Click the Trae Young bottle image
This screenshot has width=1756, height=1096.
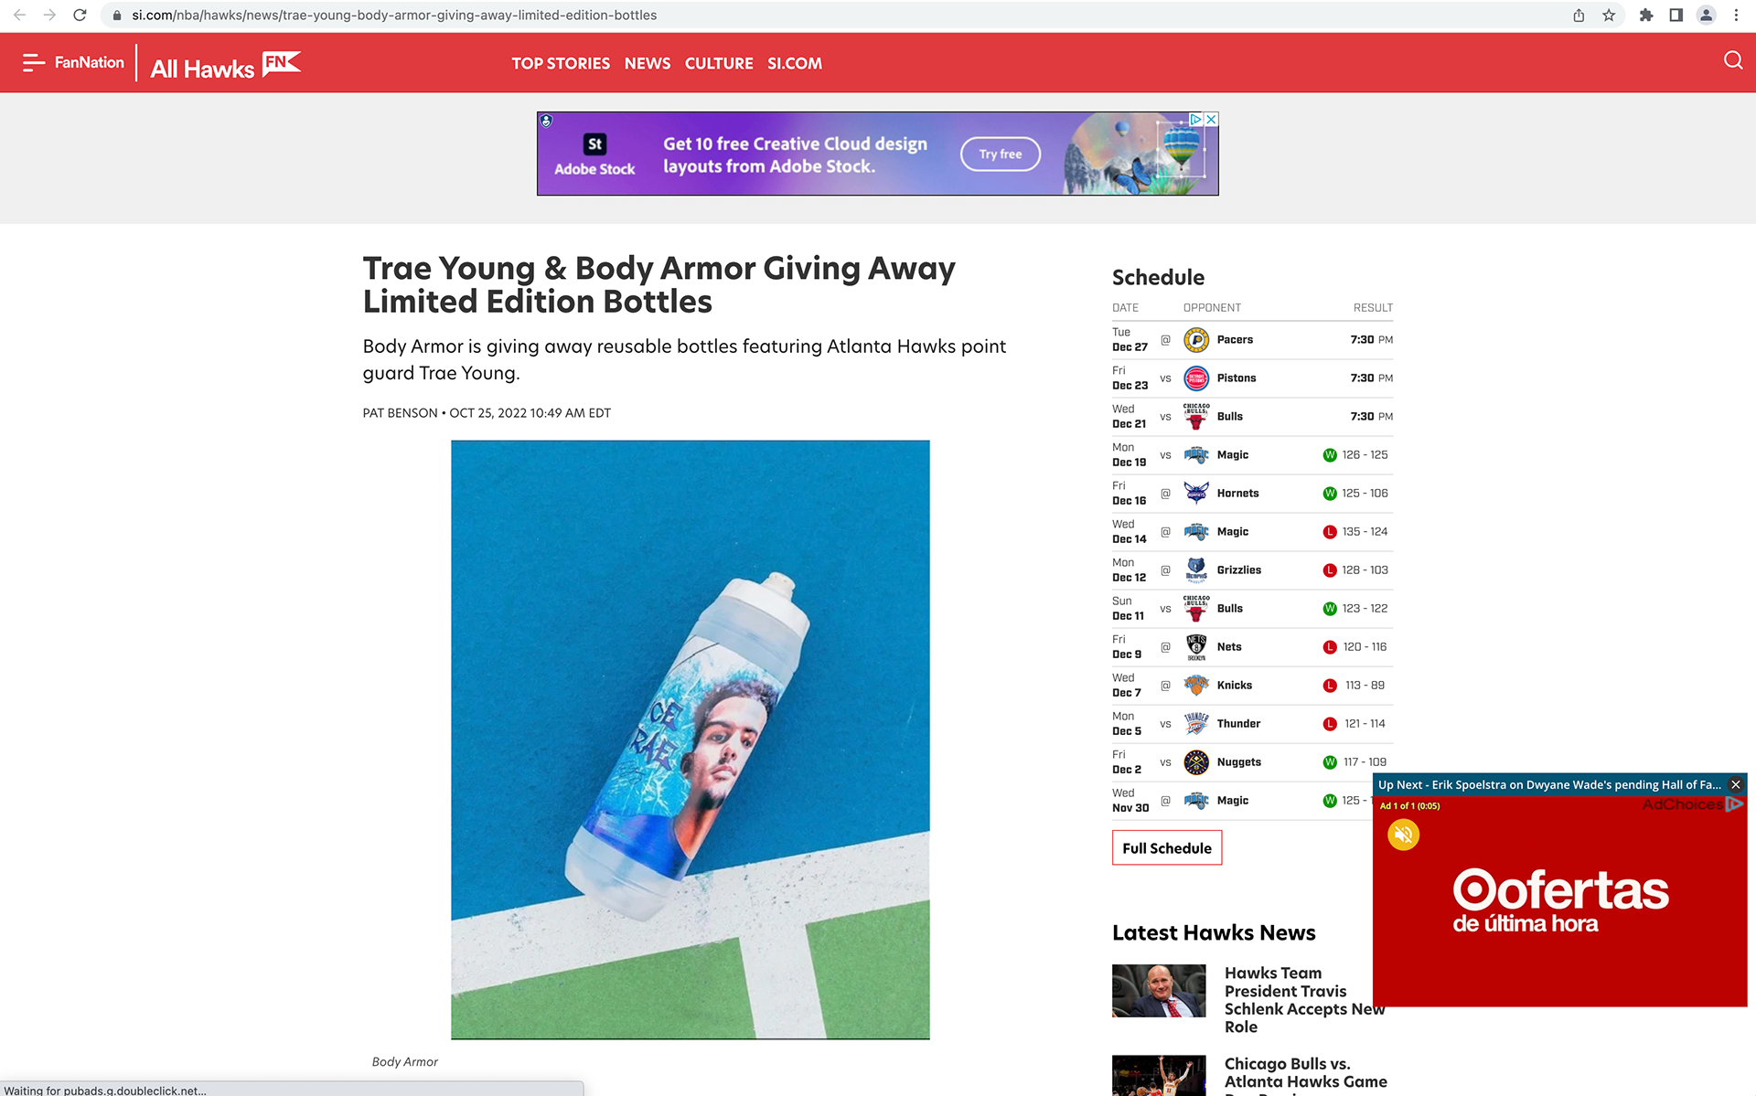pos(691,740)
